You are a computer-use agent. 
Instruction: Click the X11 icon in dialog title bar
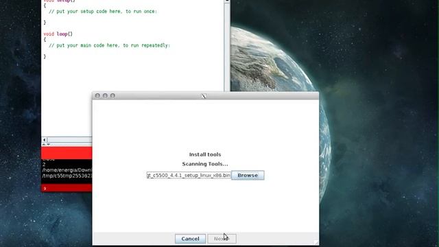(204, 96)
